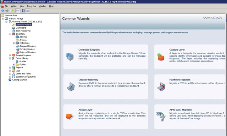Click the Disaster Recovery wizard icon
This screenshot has width=227, height=136.
click(x=71, y=87)
